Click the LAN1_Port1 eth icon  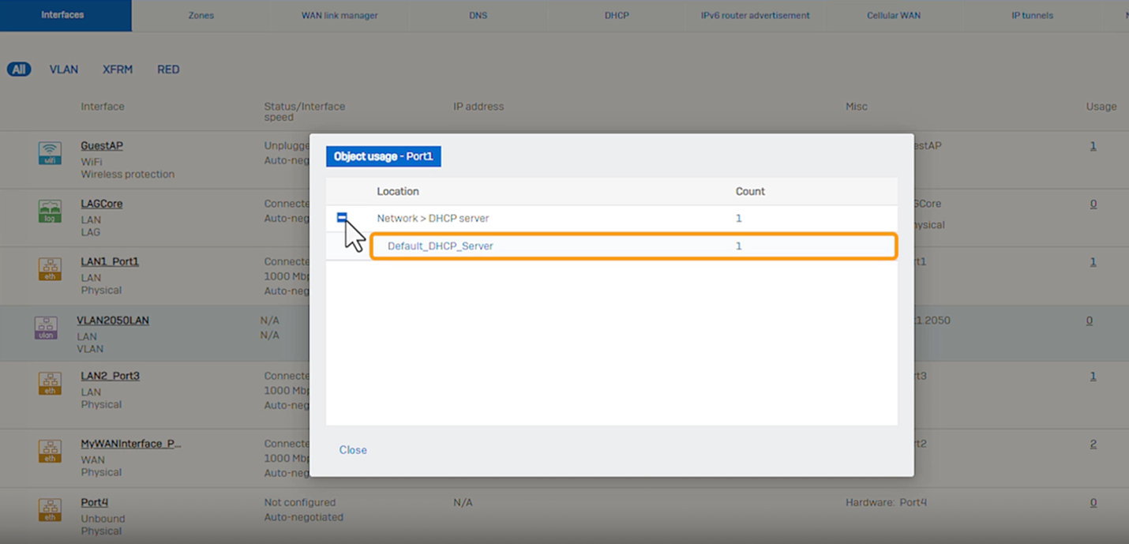pyautogui.click(x=50, y=268)
